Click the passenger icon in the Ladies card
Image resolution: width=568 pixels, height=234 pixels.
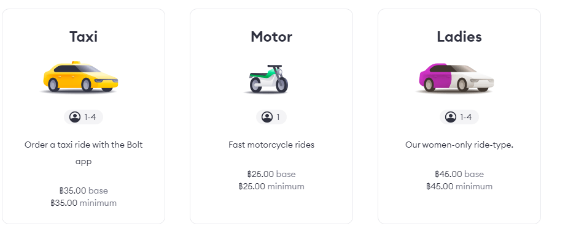click(x=451, y=117)
